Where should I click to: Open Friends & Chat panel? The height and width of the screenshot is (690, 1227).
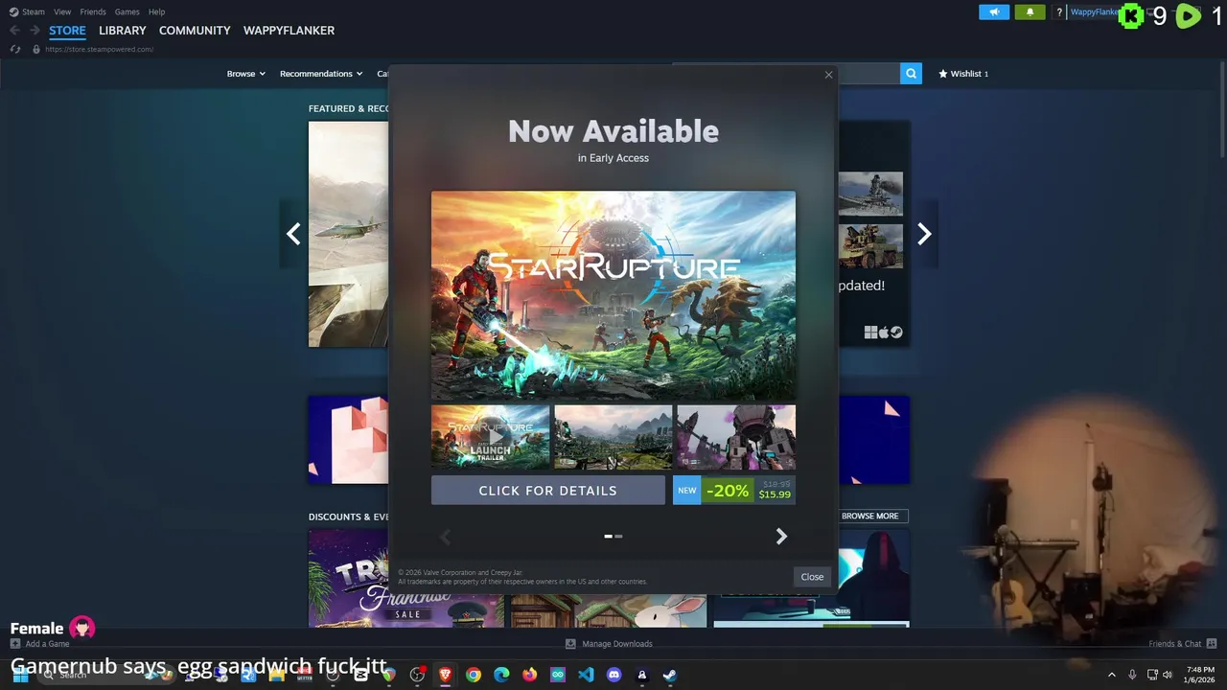1183,644
